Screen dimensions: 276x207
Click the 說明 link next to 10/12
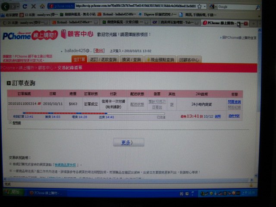tap(218, 116)
